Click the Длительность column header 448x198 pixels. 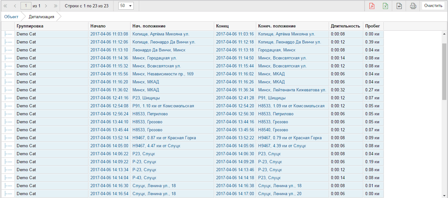click(x=345, y=26)
